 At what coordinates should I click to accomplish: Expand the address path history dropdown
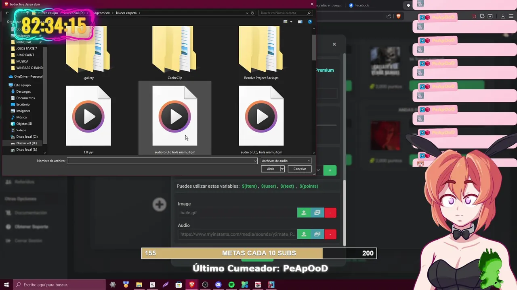[247, 13]
